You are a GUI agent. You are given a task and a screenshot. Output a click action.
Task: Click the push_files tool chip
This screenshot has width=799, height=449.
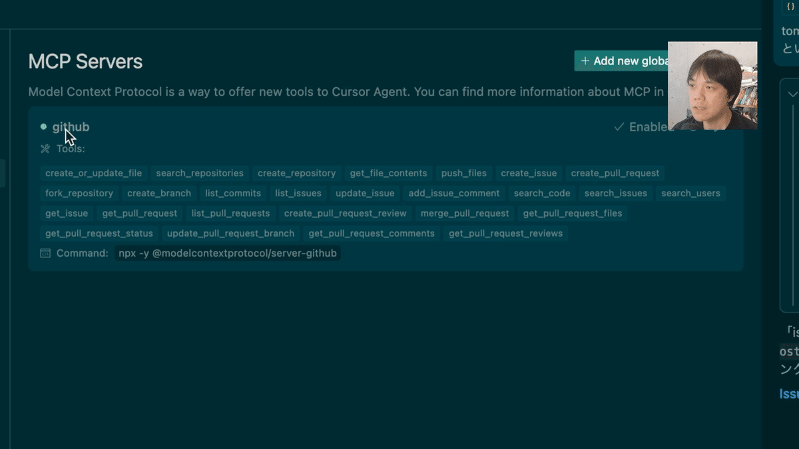click(463, 173)
